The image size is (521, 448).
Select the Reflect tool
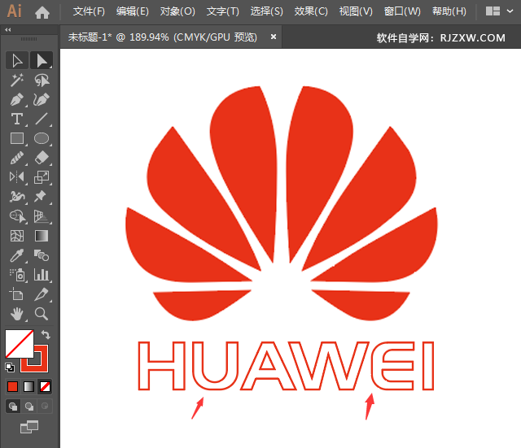17,177
